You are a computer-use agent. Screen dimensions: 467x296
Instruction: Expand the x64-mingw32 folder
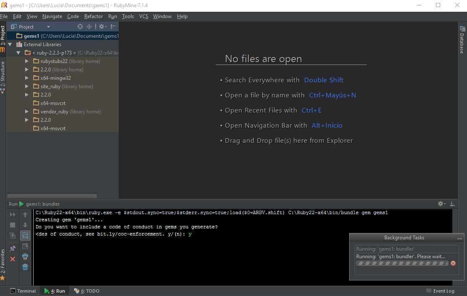(27, 78)
